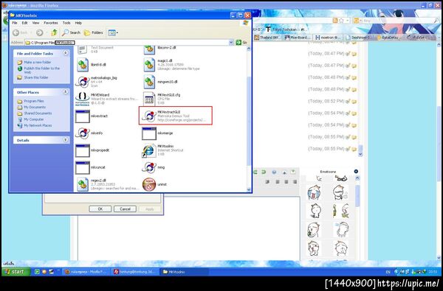Image resolution: width=443 pixels, height=291 pixels.
Task: Click Publish this folder to the Web
Action: 39,70
